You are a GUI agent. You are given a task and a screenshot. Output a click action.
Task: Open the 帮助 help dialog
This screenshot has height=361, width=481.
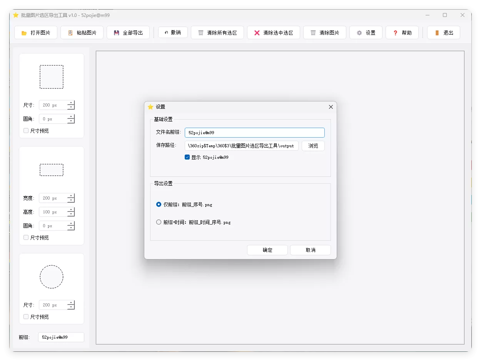[402, 32]
